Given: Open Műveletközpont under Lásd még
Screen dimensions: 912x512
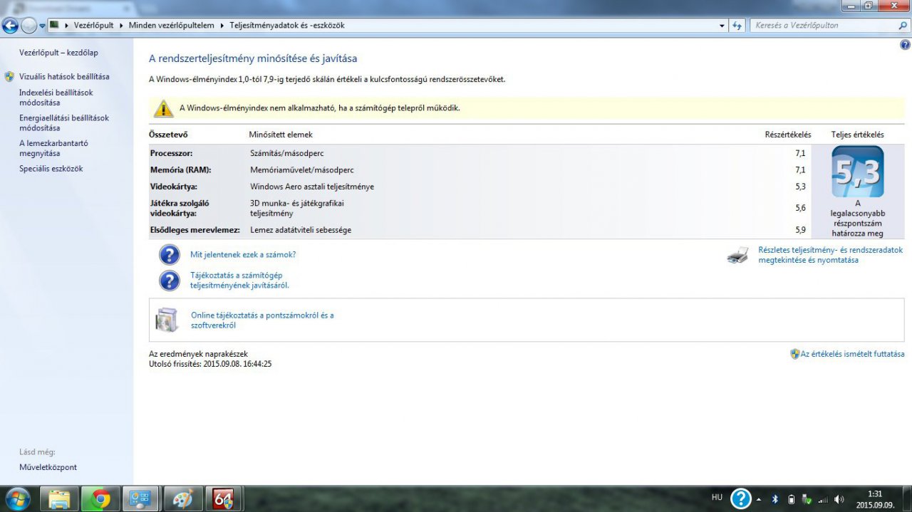Looking at the screenshot, I should [48, 467].
